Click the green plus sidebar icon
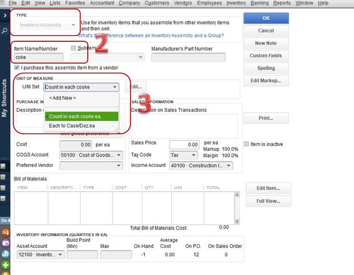The image size is (354, 275). (5, 265)
